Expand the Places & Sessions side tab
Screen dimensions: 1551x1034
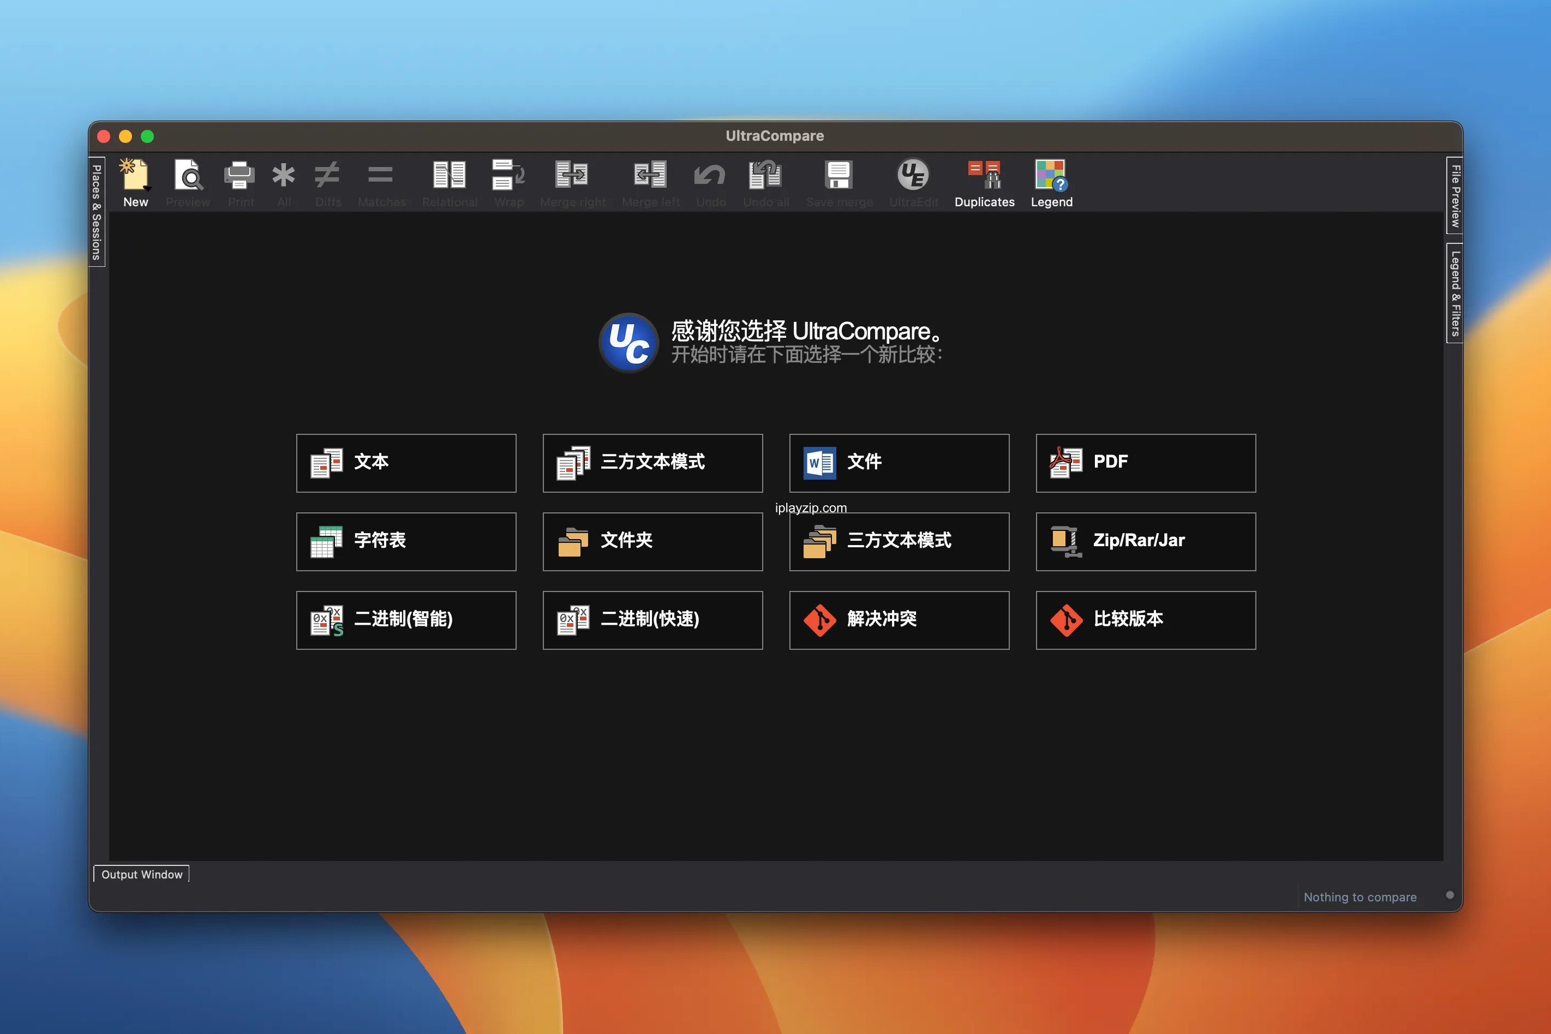97,212
